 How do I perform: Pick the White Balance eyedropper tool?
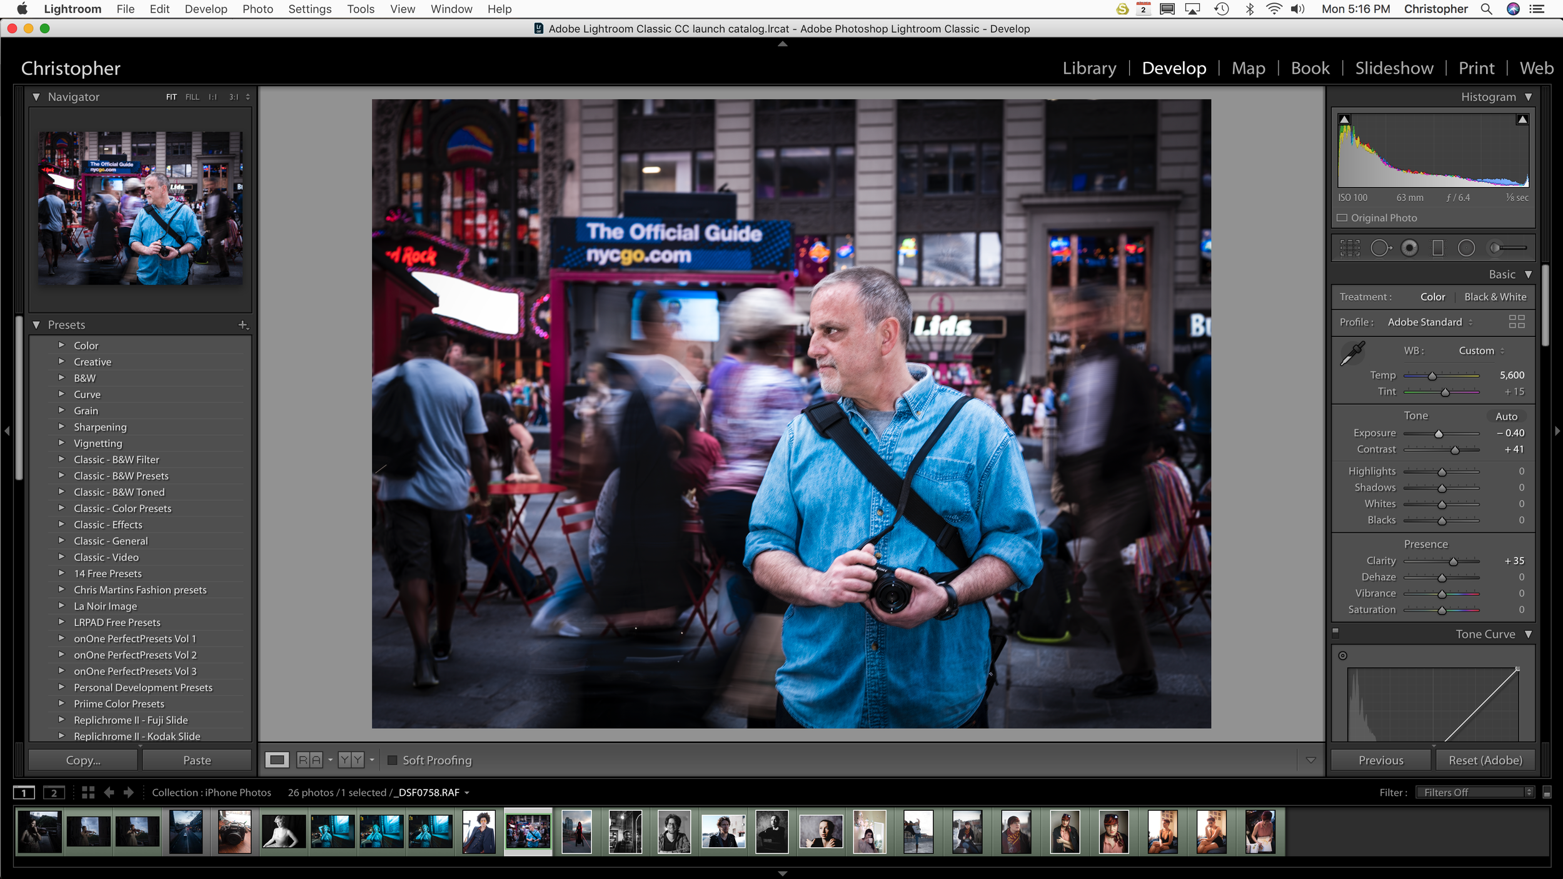(1352, 353)
